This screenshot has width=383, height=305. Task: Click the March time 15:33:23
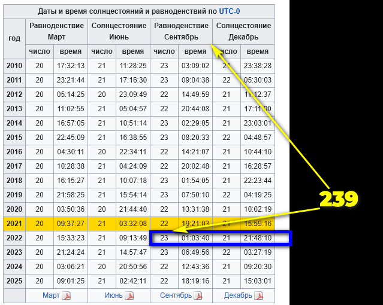71,238
